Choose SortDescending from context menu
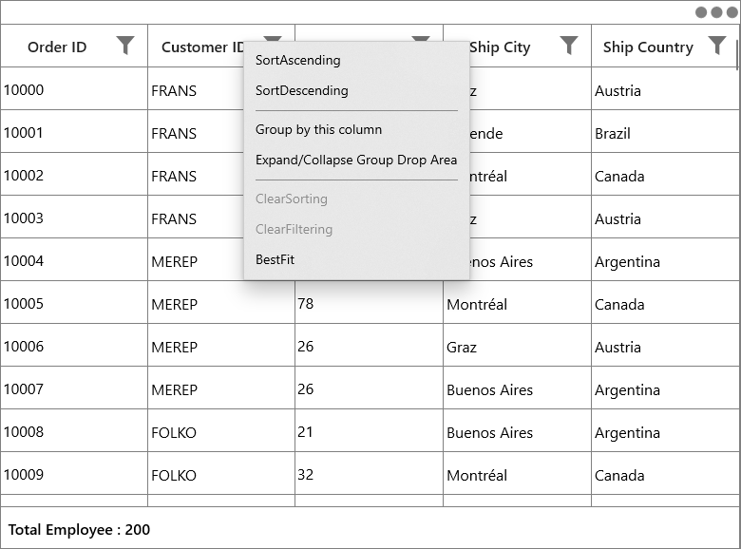 (356, 90)
